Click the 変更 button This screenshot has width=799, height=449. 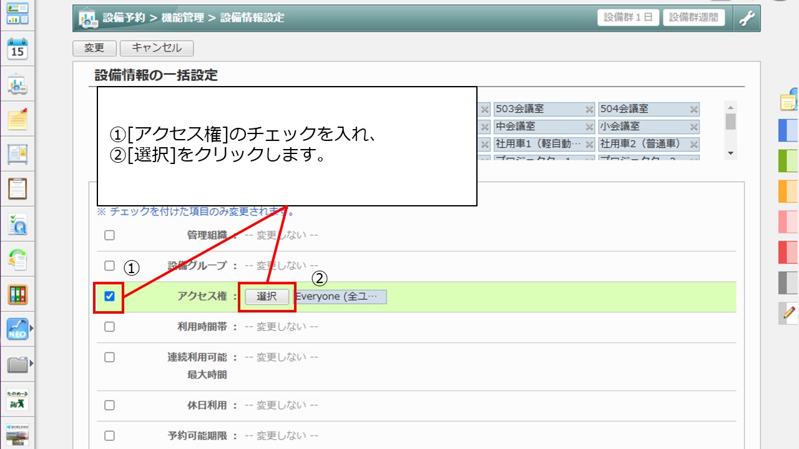click(94, 48)
